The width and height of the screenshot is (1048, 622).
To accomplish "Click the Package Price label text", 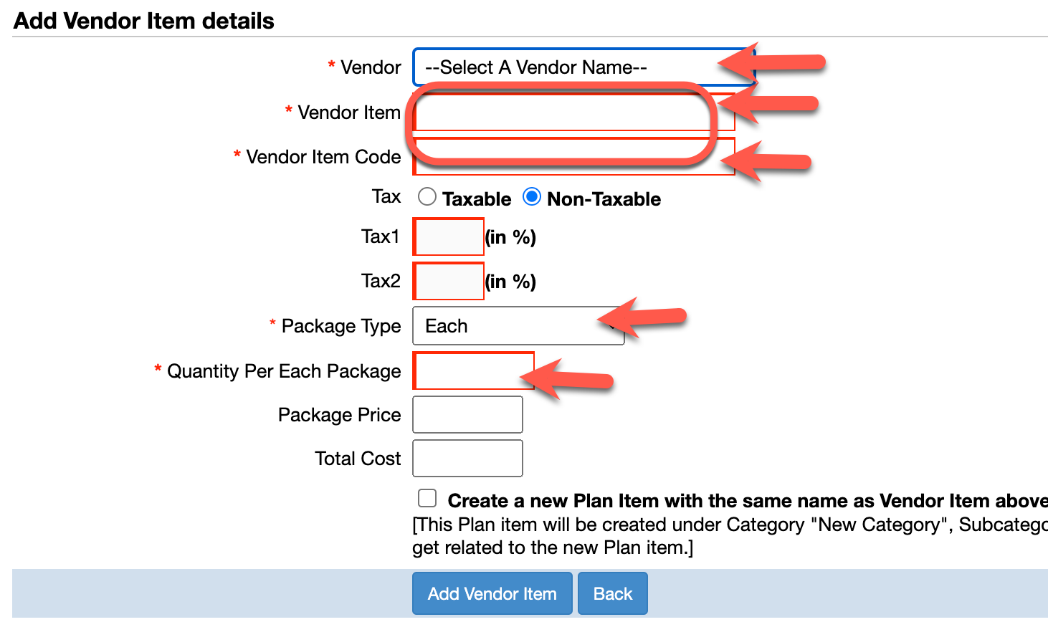I will [339, 415].
